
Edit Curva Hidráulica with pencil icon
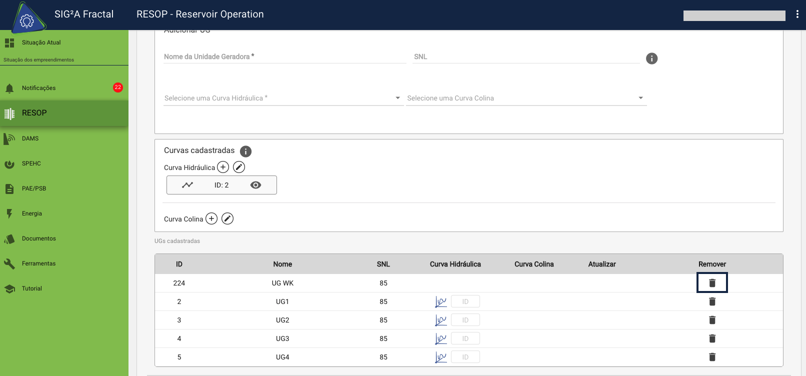pos(239,167)
